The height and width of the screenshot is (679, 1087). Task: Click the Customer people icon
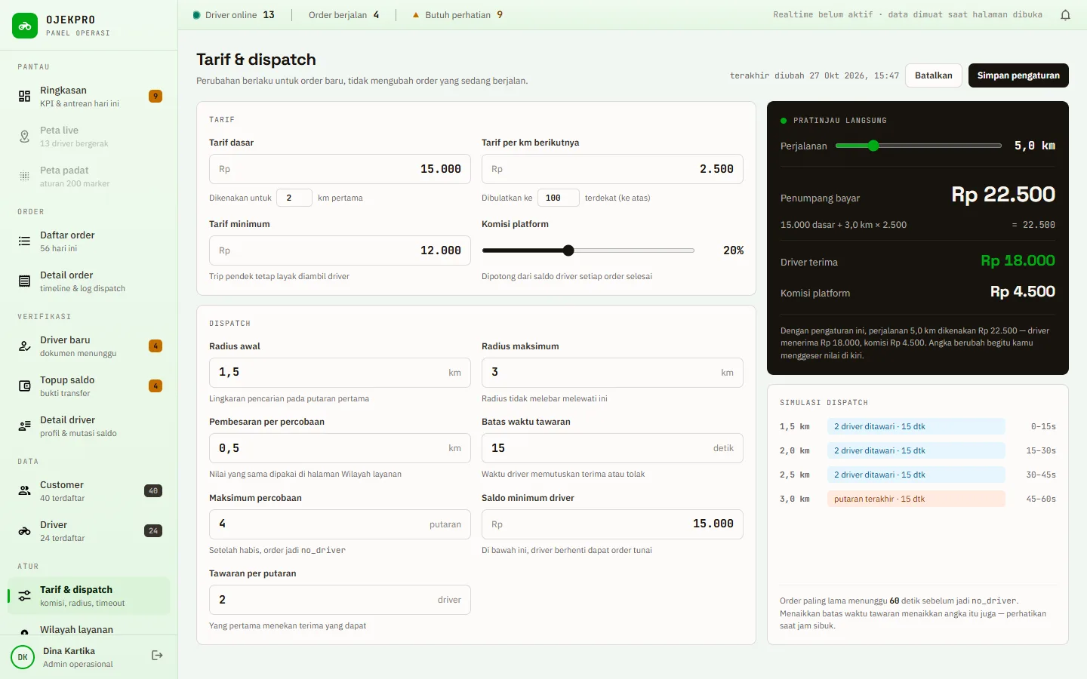(x=25, y=491)
